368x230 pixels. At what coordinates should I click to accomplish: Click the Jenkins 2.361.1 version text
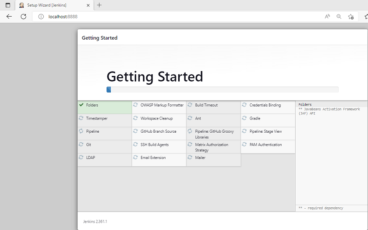pos(95,221)
